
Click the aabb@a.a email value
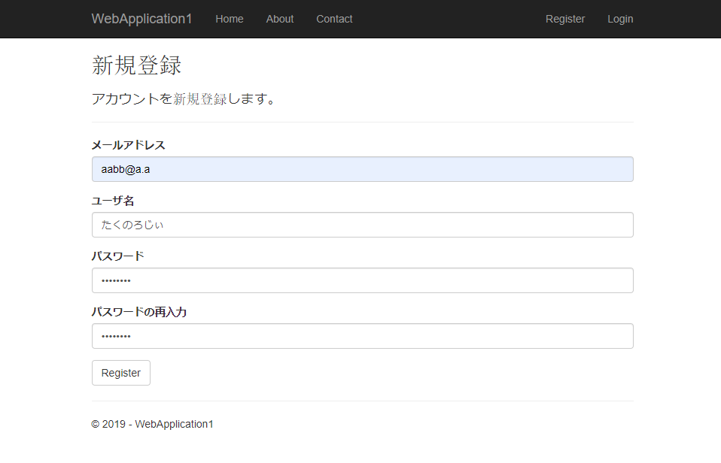(124, 168)
